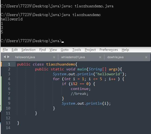Click the main method name

click(x=82, y=69)
